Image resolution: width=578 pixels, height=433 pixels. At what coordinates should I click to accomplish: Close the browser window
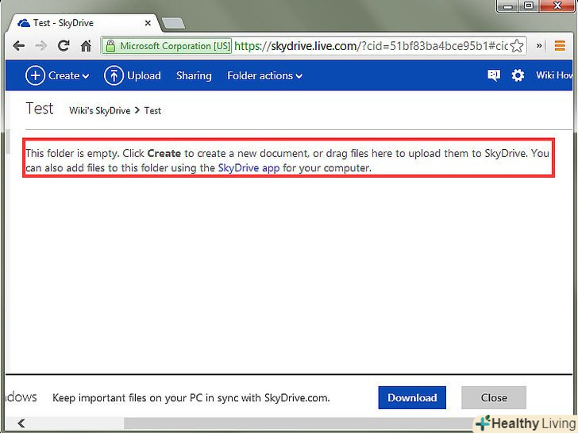coord(557,6)
